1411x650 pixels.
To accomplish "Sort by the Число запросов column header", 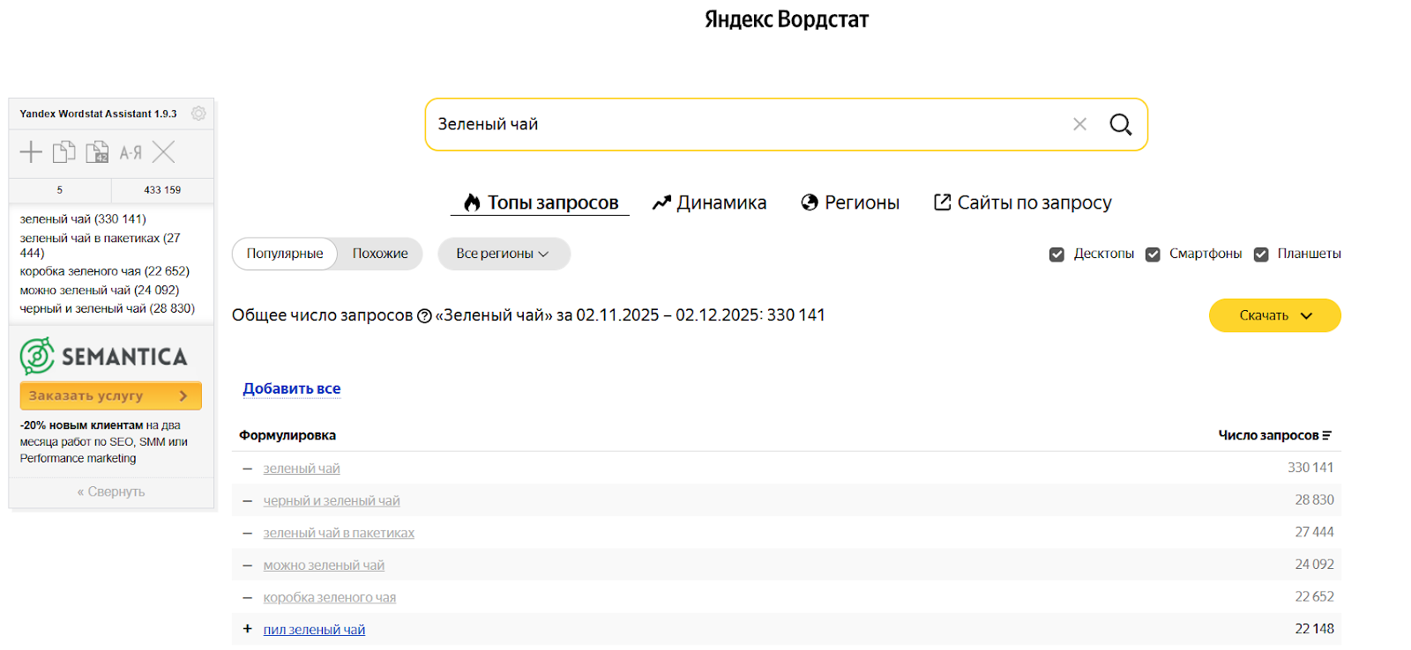I will tap(1273, 435).
